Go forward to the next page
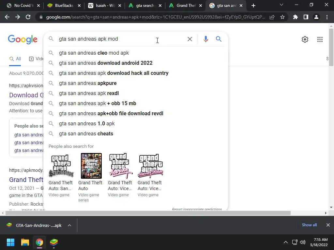Image resolution: width=334 pixels, height=250 pixels. coord(18,17)
